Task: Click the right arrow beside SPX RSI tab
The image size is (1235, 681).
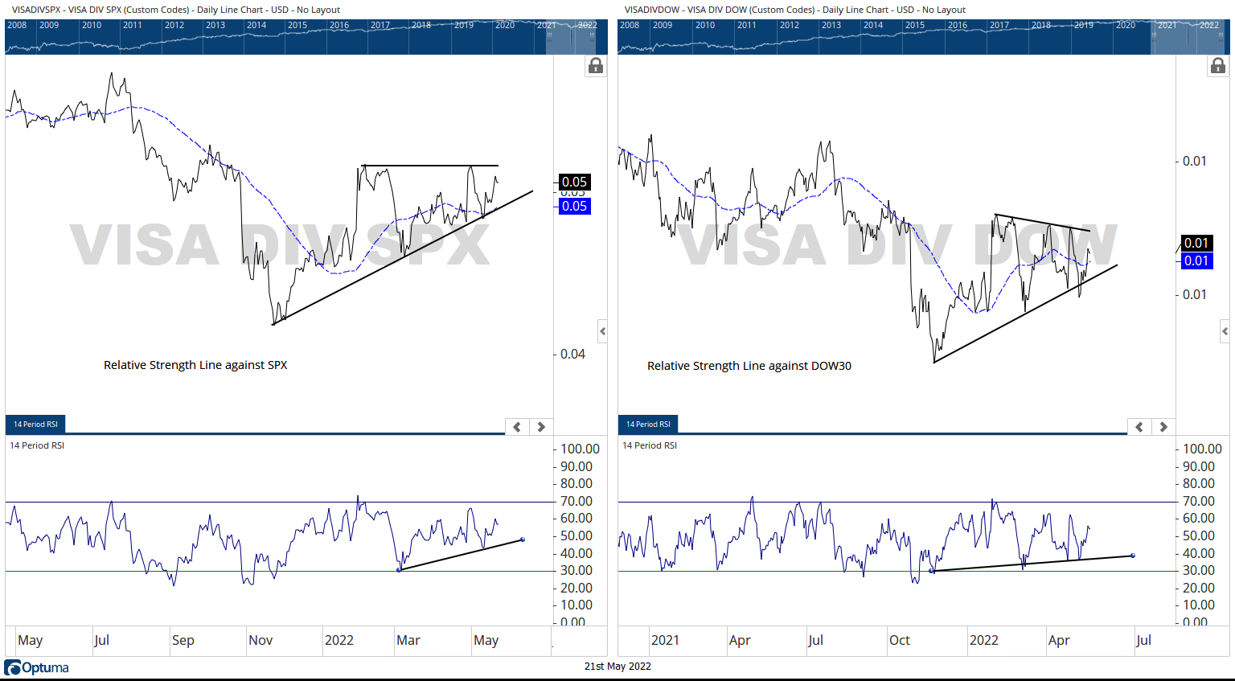Action: pyautogui.click(x=541, y=427)
